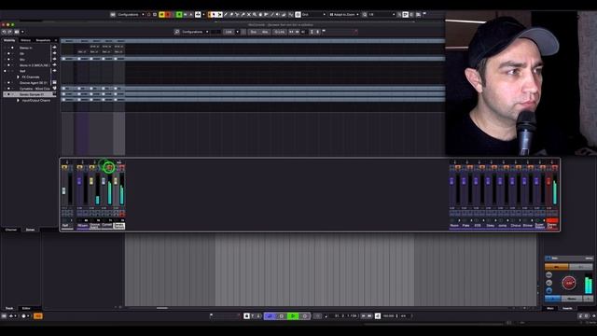Click the purple 90zers channel fader
The height and width of the screenshot is (336, 597).
click(79, 181)
